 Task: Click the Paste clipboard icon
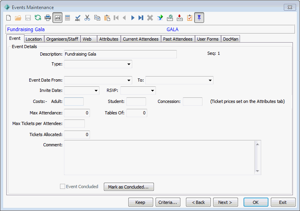[x=107, y=18]
